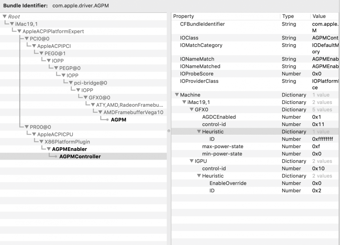Select the IONameMatched property row

(255, 66)
